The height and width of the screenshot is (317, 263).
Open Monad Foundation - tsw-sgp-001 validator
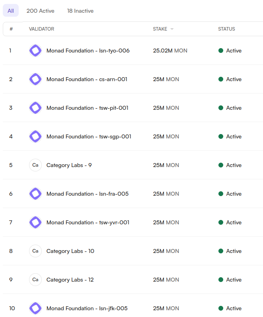coord(89,136)
